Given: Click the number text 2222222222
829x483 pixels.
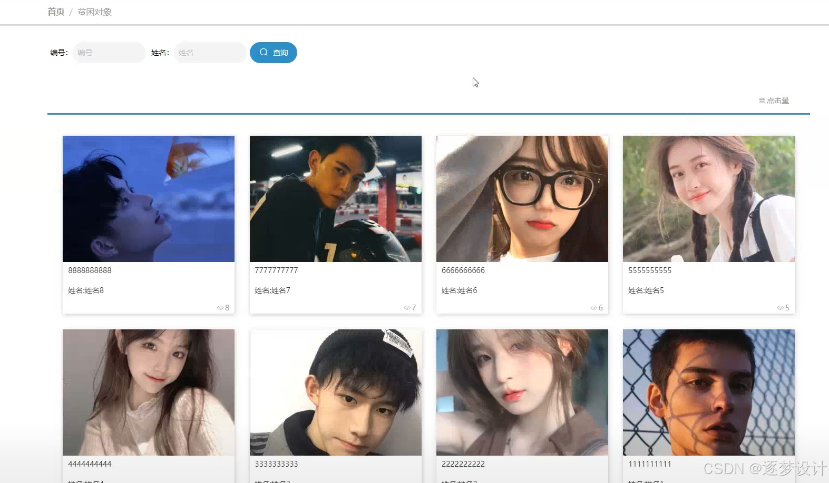Looking at the screenshot, I should click(x=463, y=464).
